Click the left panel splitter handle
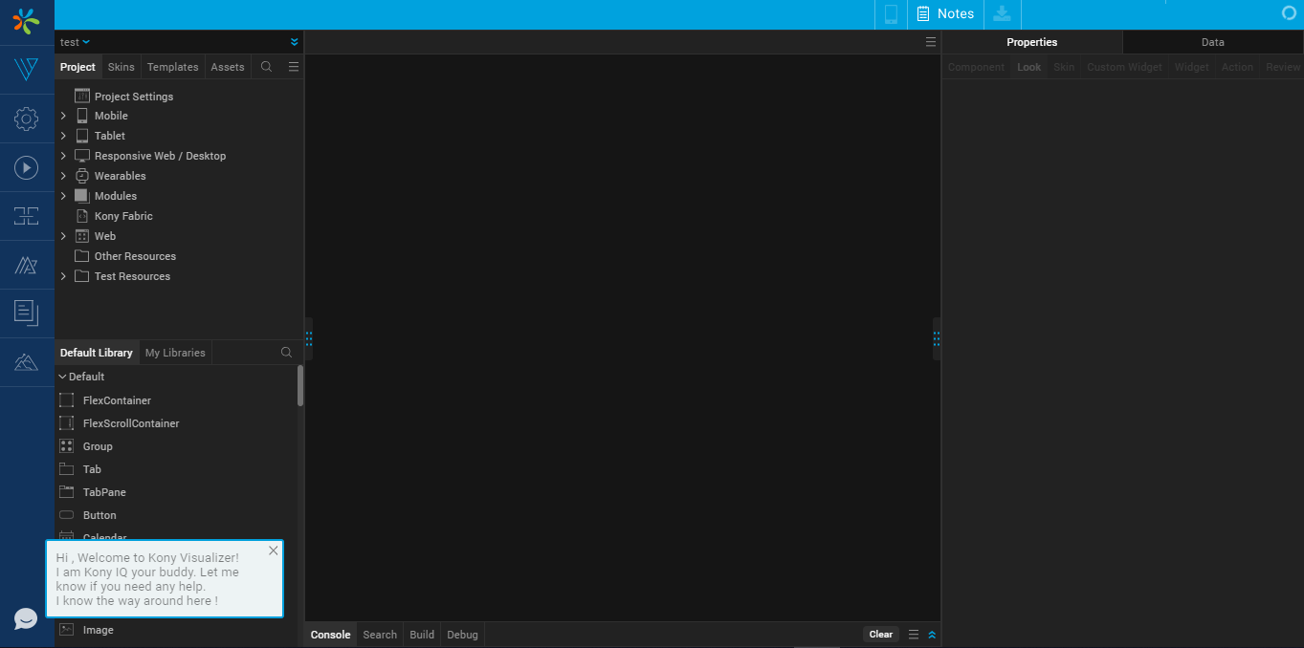The width and height of the screenshot is (1304, 648). click(308, 338)
